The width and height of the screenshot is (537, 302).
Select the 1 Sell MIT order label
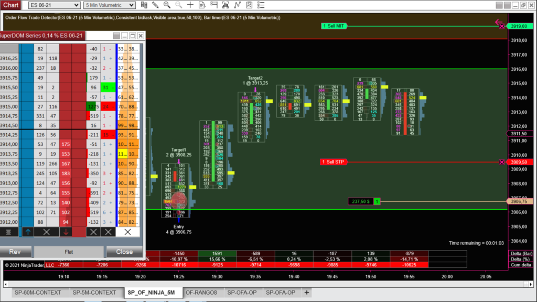(334, 26)
